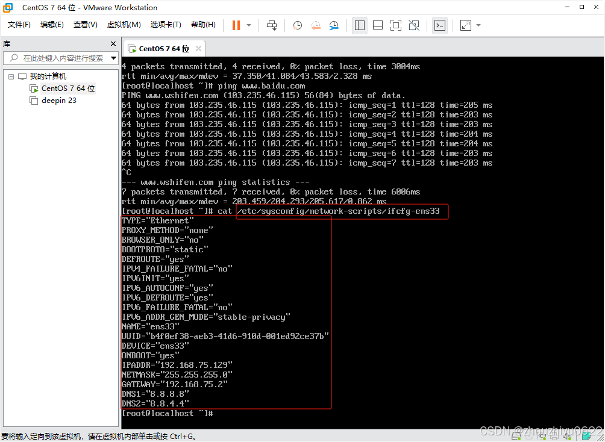Click the ping www.baidu.com command line
This screenshot has width=605, height=442.
tap(213, 86)
